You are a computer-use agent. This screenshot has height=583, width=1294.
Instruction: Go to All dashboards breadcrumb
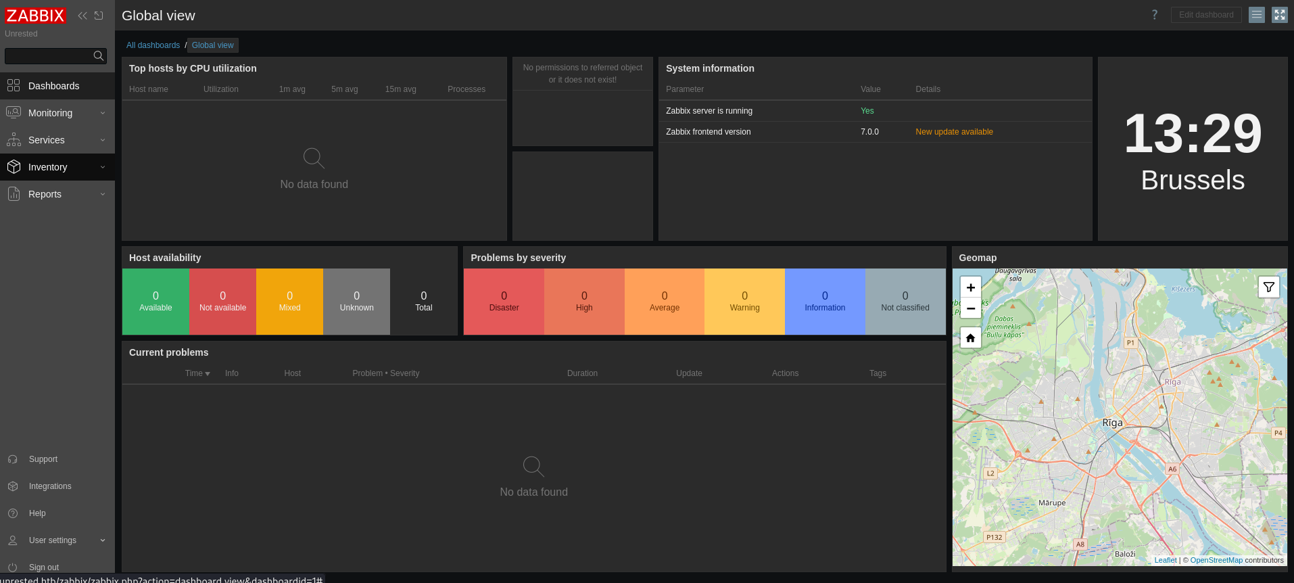tap(153, 45)
